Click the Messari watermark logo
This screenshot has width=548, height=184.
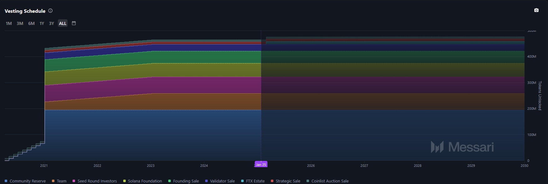(462, 147)
